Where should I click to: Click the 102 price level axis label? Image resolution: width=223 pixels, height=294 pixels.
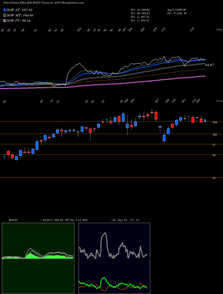pos(215,135)
